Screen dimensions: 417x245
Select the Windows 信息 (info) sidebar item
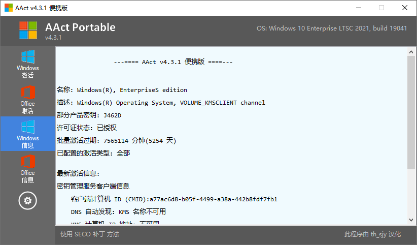(x=27, y=134)
